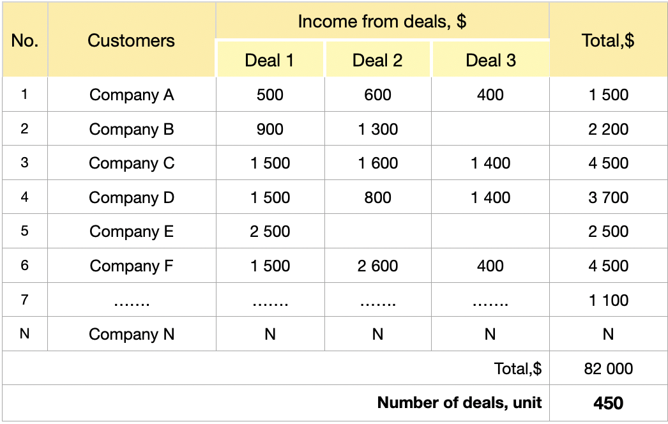Screen dimensions: 668x424
Task: Select Company D's Deal 2 value 800
Action: pos(377,198)
